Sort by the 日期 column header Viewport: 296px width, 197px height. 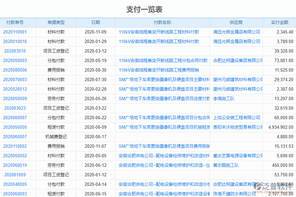pyautogui.click(x=95, y=22)
